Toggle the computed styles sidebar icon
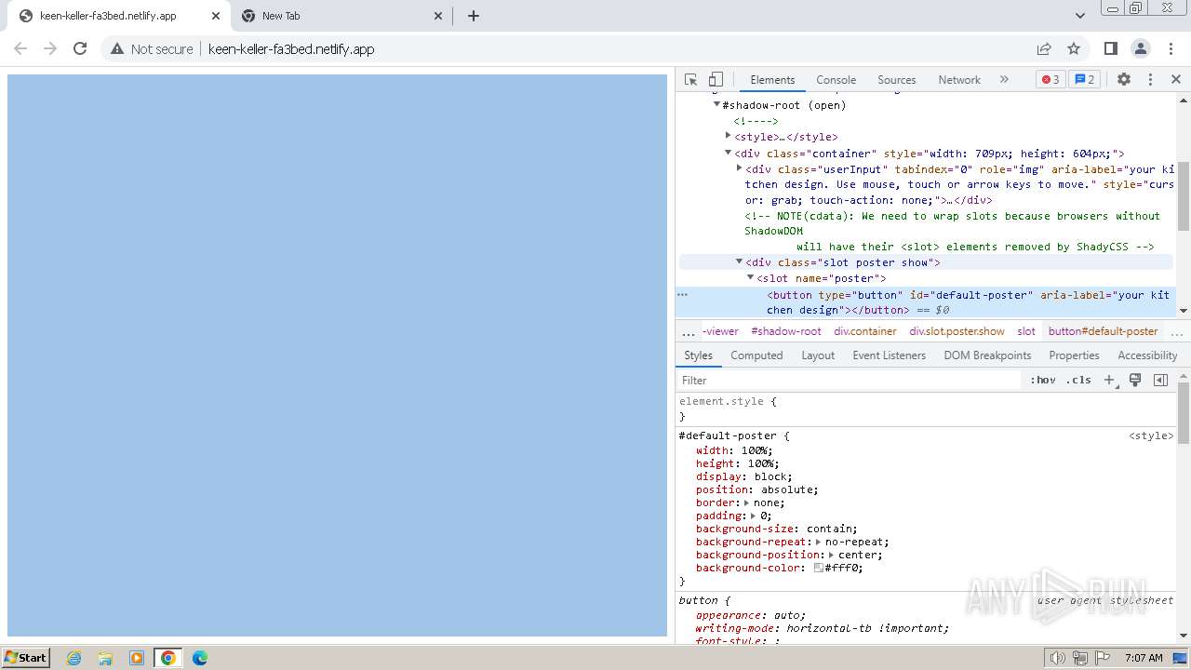The image size is (1191, 670). [x=1160, y=380]
